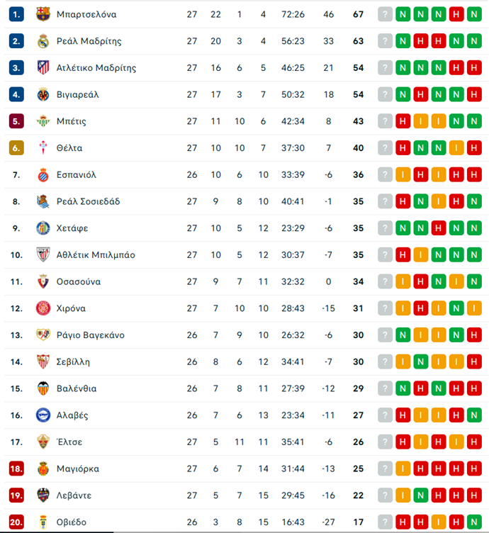Select the Mallorca club crest

43,469
